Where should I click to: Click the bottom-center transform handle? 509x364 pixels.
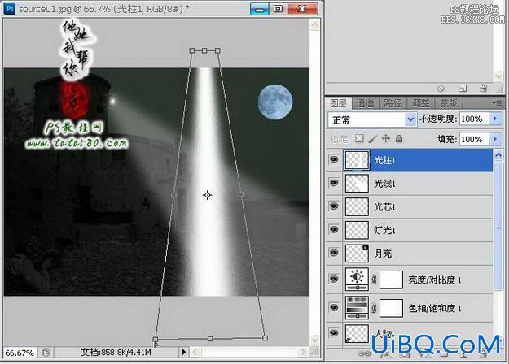tap(210, 339)
